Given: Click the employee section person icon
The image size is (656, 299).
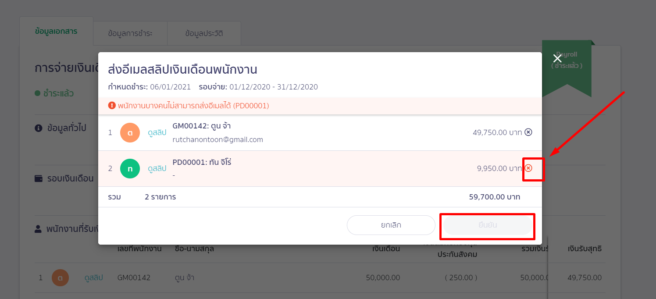Looking at the screenshot, I should 38,229.
